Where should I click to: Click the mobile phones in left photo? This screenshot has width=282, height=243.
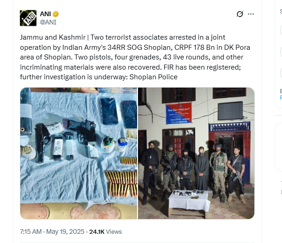point(119,113)
